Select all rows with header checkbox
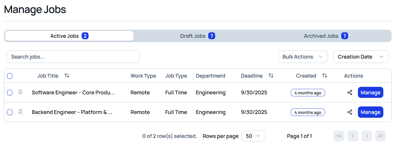The image size is (396, 148). pyautogui.click(x=10, y=76)
